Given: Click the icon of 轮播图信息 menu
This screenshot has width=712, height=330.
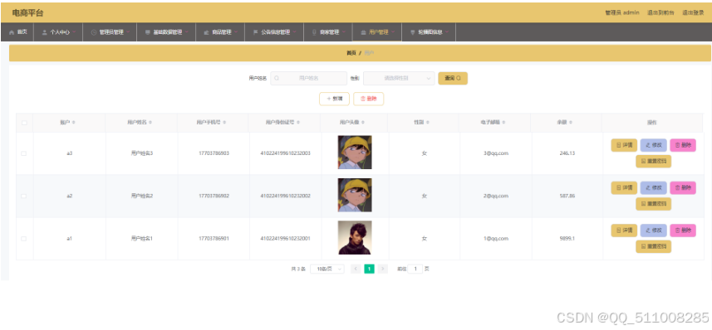Looking at the screenshot, I should click(412, 32).
